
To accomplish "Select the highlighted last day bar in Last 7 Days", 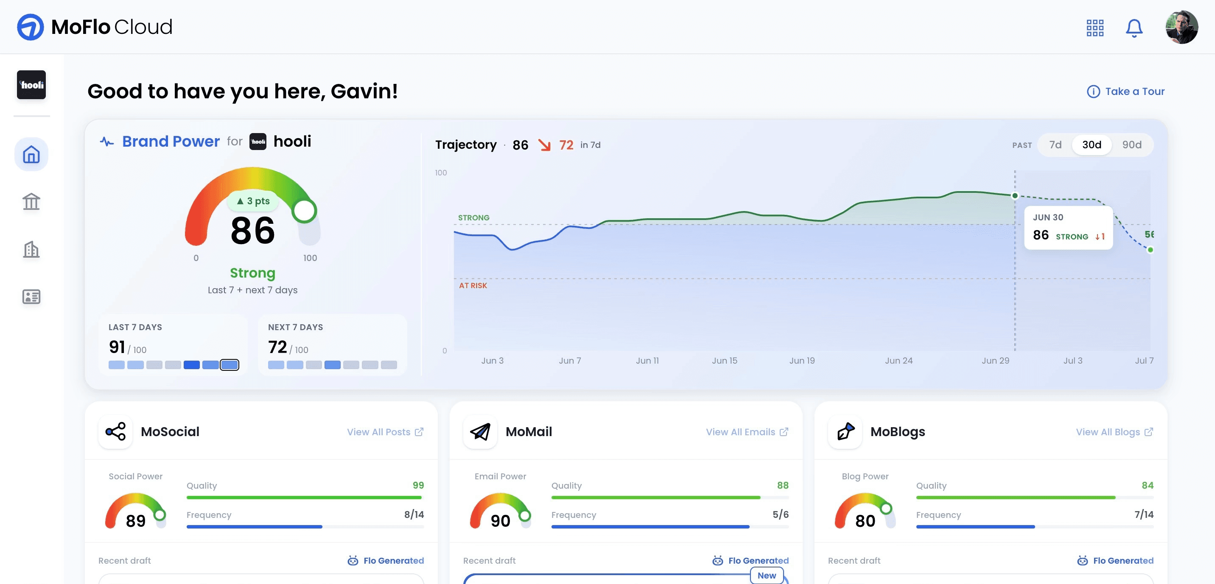I will [x=230, y=365].
